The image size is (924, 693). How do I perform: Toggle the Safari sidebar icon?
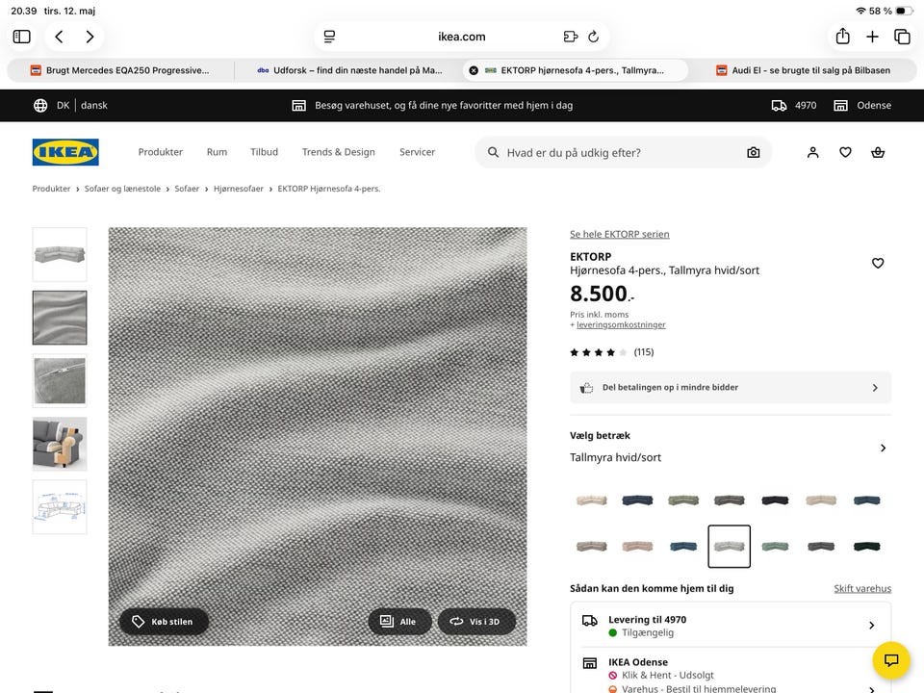pyautogui.click(x=22, y=37)
